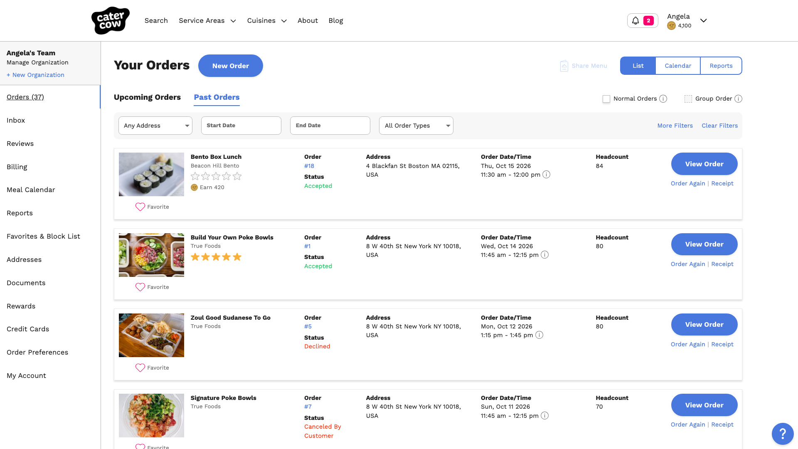The image size is (798, 449).
Task: Open the Any Address dropdown
Action: point(155,126)
